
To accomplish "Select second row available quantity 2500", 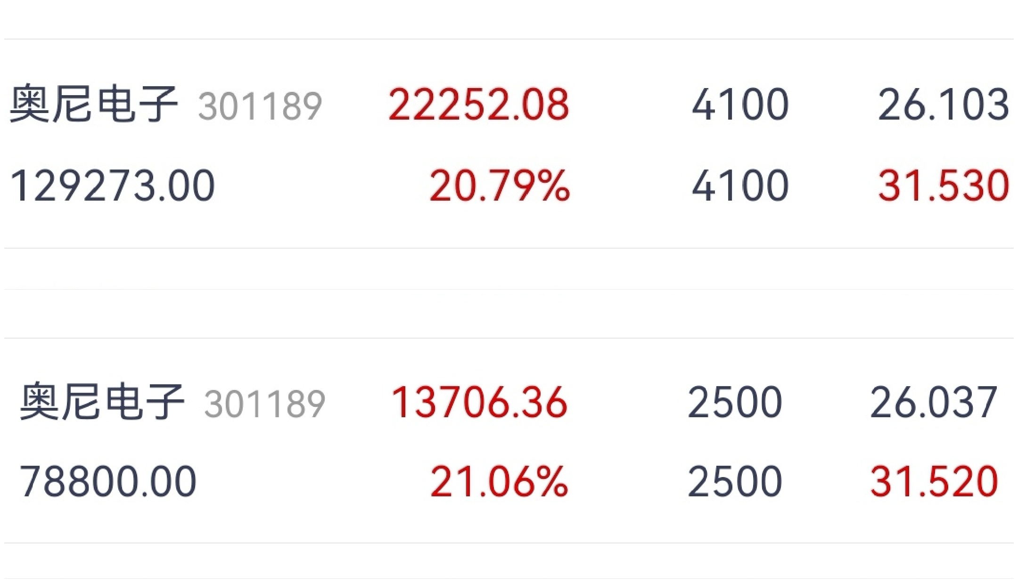I will coord(735,481).
